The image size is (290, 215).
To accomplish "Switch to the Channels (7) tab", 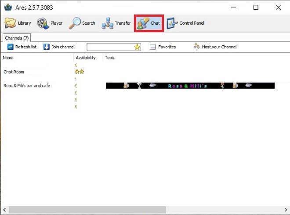I will [x=17, y=38].
